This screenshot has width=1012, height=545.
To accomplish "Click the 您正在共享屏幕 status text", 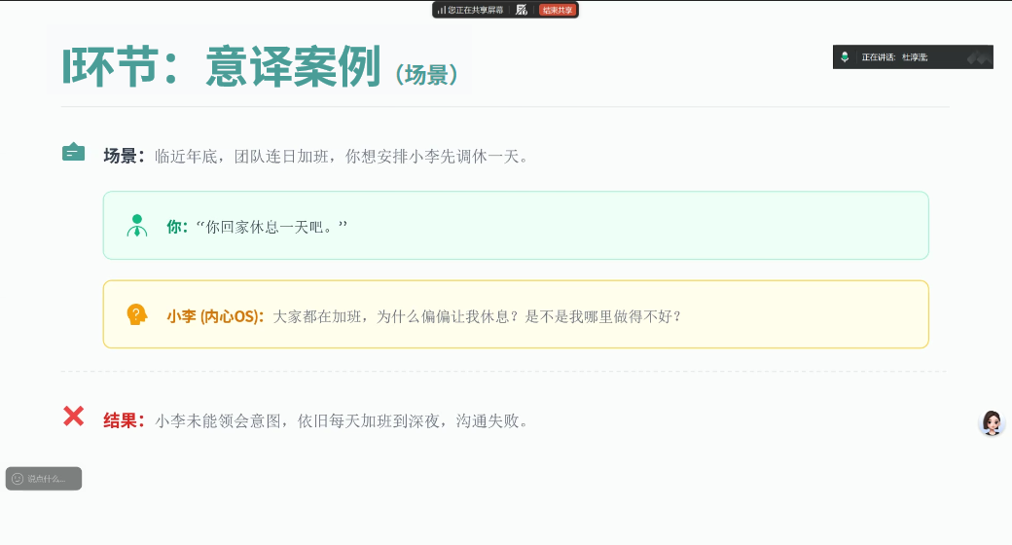I will [476, 10].
